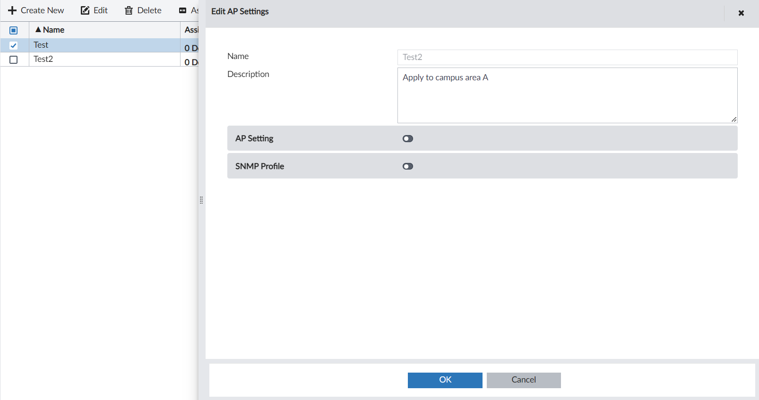The width and height of the screenshot is (759, 400).
Task: Uncheck the Test row checkbox
Action: (14, 45)
